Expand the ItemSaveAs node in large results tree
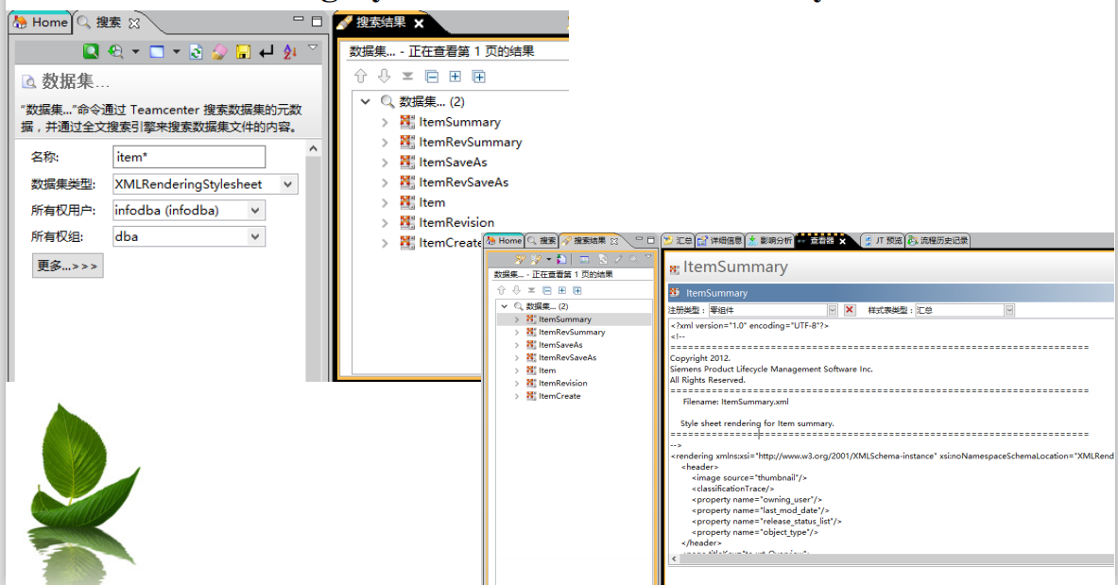 point(385,163)
